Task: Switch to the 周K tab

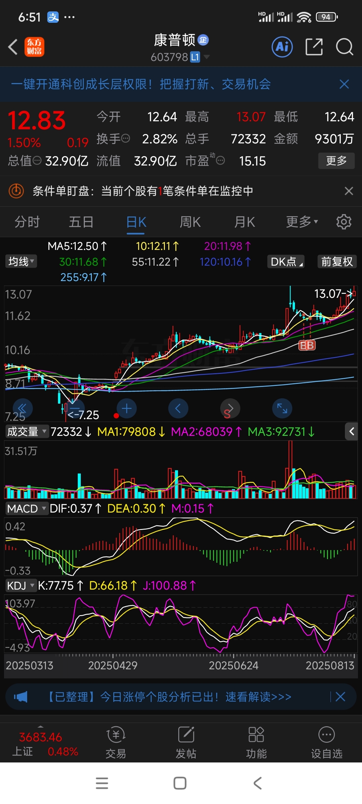Action: (x=190, y=222)
